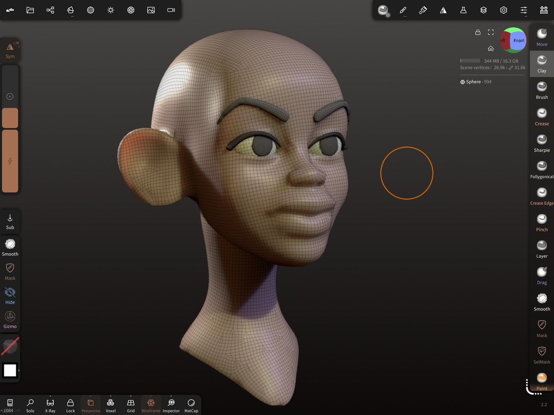The image size is (554, 415).
Task: Open the Symmetry triangle menu in top bar
Action: tap(443, 10)
